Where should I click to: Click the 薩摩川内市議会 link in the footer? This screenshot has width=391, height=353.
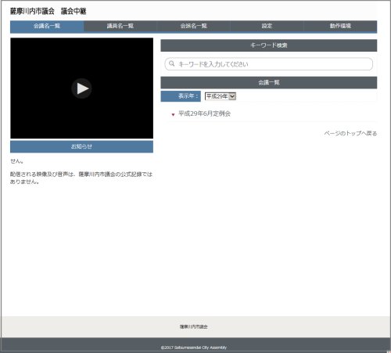click(194, 326)
